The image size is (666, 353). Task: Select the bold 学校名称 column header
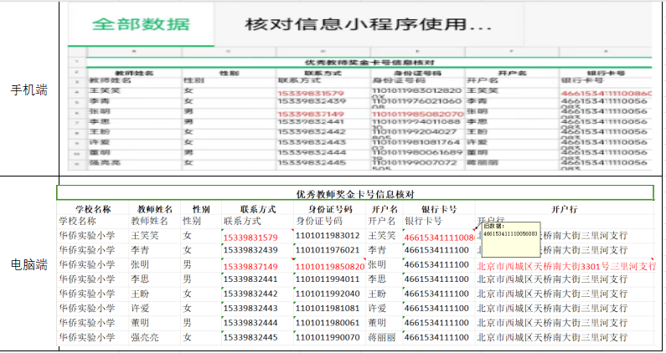[x=93, y=209]
